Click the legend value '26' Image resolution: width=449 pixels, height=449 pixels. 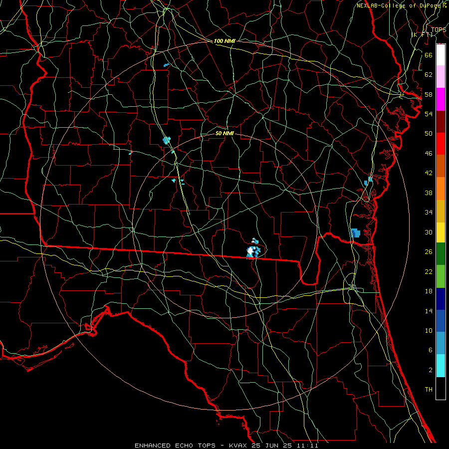coord(429,252)
